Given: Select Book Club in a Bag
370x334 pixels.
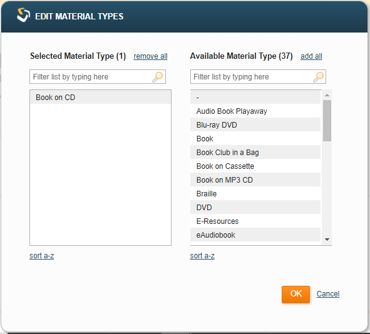Looking at the screenshot, I should click(x=255, y=152).
